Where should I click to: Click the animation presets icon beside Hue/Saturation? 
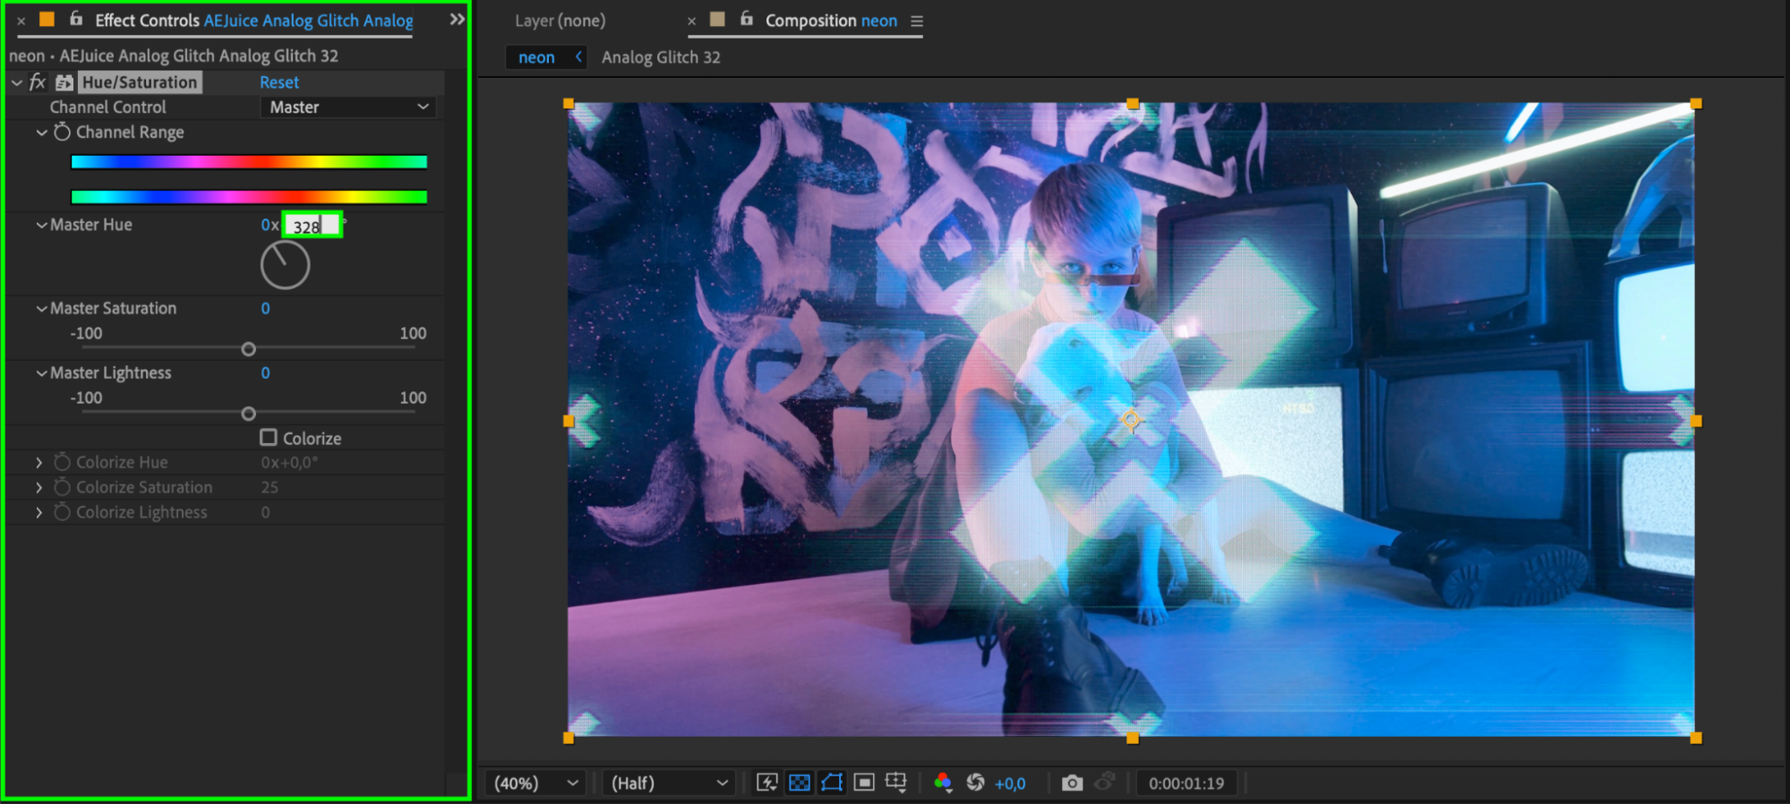point(64,82)
